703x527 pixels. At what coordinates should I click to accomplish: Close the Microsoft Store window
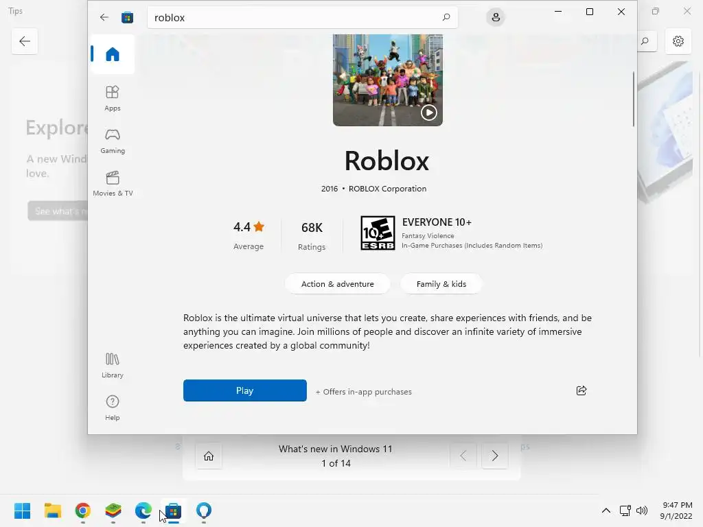(621, 12)
